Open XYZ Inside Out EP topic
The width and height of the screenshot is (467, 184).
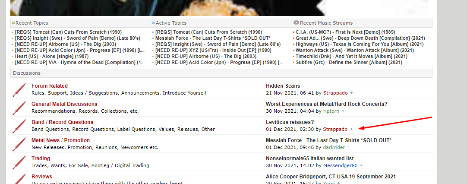click(213, 51)
